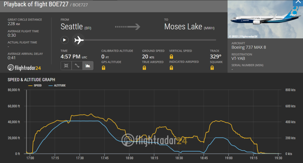303x163 pixels.
Task: Click the airplane marker on the playback slider
Action: tap(78, 40)
